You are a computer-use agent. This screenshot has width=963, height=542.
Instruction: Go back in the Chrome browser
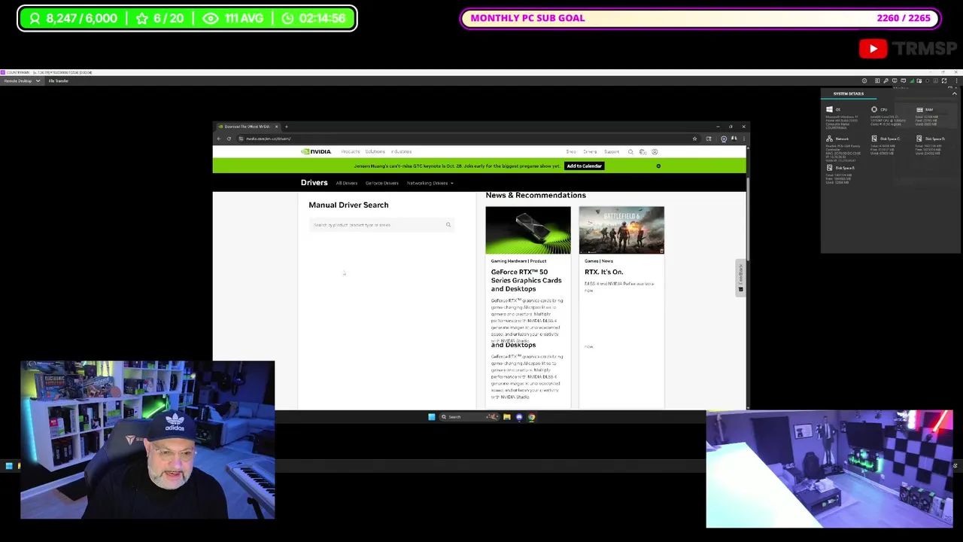219,139
